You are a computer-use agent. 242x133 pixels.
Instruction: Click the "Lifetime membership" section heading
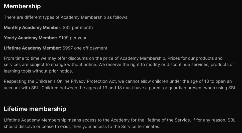pos(35,109)
